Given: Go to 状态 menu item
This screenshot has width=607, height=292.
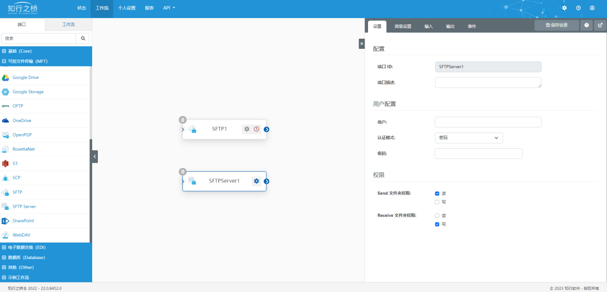Looking at the screenshot, I should pyautogui.click(x=82, y=8).
